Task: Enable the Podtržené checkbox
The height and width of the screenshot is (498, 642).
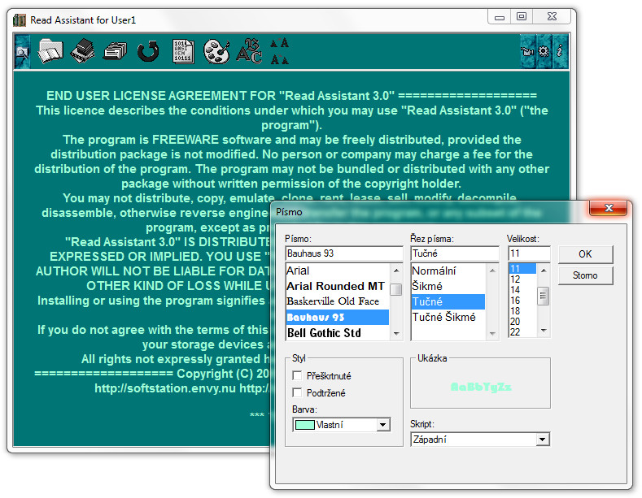Action: [x=297, y=392]
